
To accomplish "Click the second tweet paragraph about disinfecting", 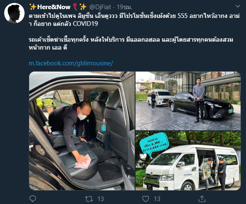I will tap(131, 43).
